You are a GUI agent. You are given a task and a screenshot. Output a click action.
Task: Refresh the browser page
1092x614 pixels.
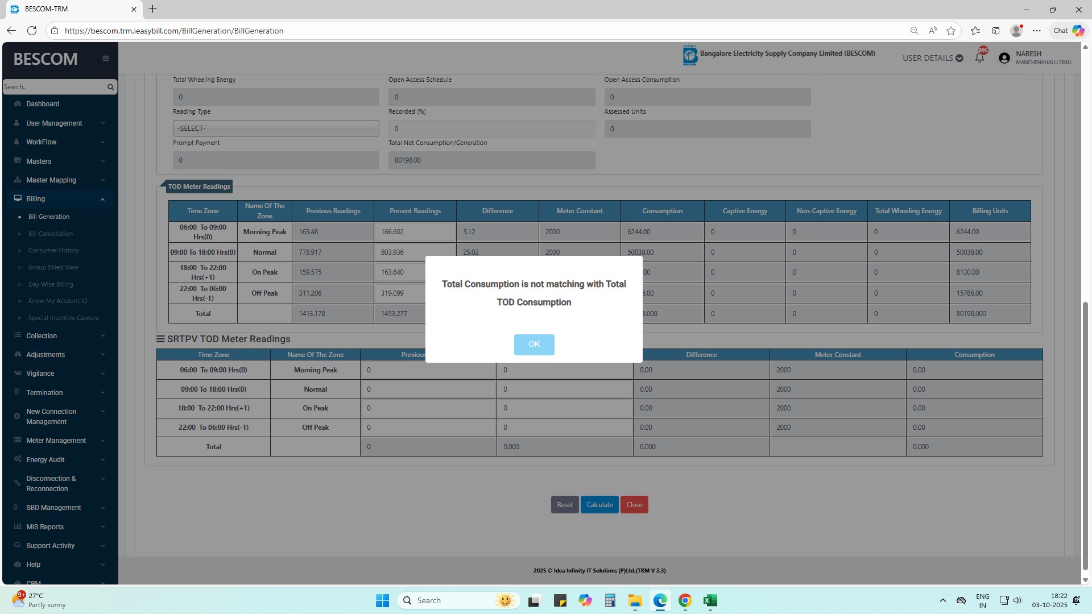[x=32, y=31]
